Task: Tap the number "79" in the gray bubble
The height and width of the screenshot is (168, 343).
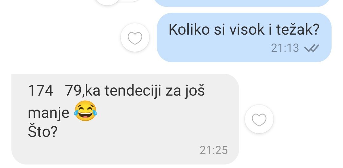Action: tap(73, 91)
